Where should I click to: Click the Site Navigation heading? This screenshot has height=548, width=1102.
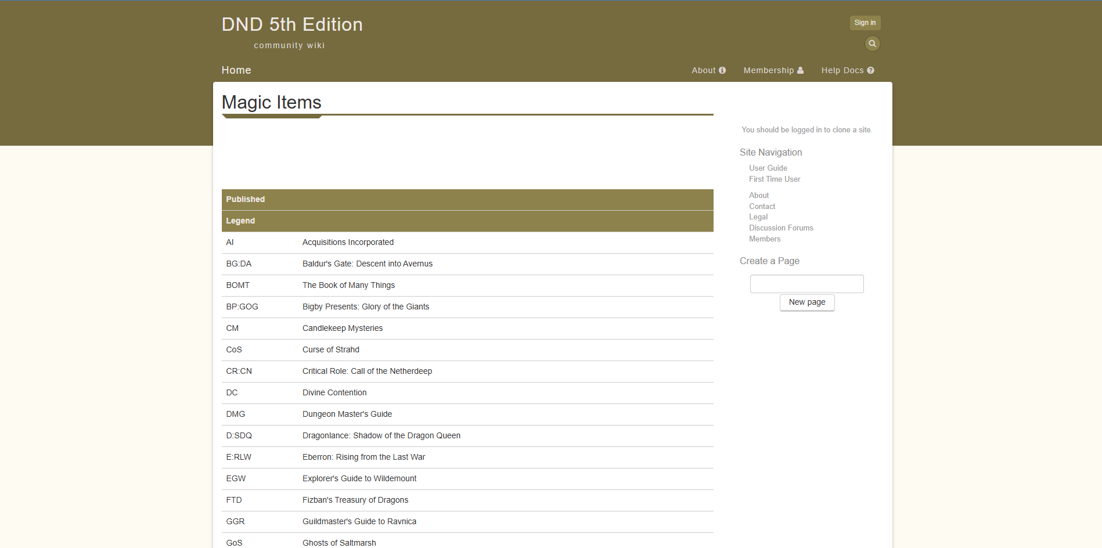(x=770, y=153)
